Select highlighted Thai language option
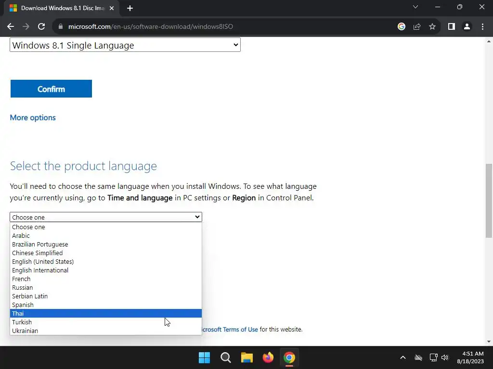The height and width of the screenshot is (369, 493). (106, 313)
